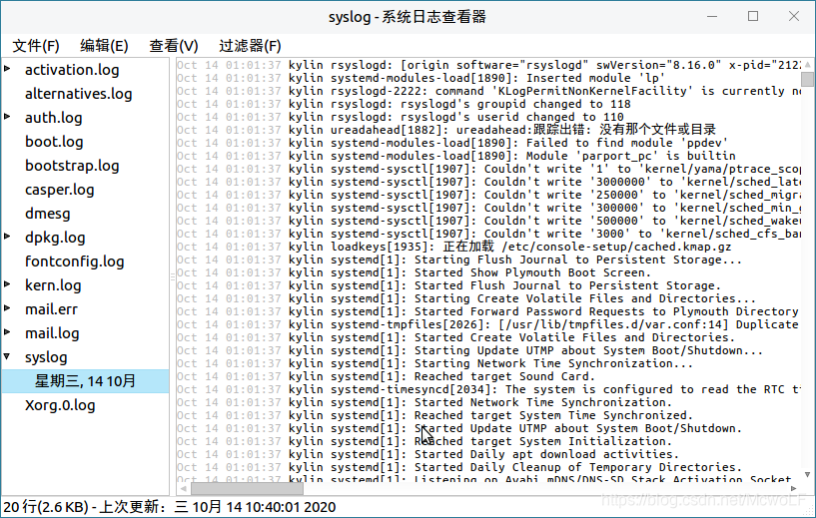Select mail.err in the log list
Image resolution: width=816 pixels, height=518 pixels.
click(52, 309)
